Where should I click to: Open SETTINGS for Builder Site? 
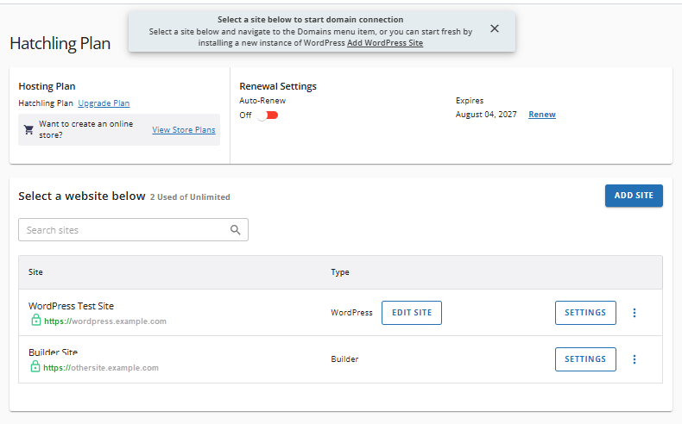tap(585, 359)
